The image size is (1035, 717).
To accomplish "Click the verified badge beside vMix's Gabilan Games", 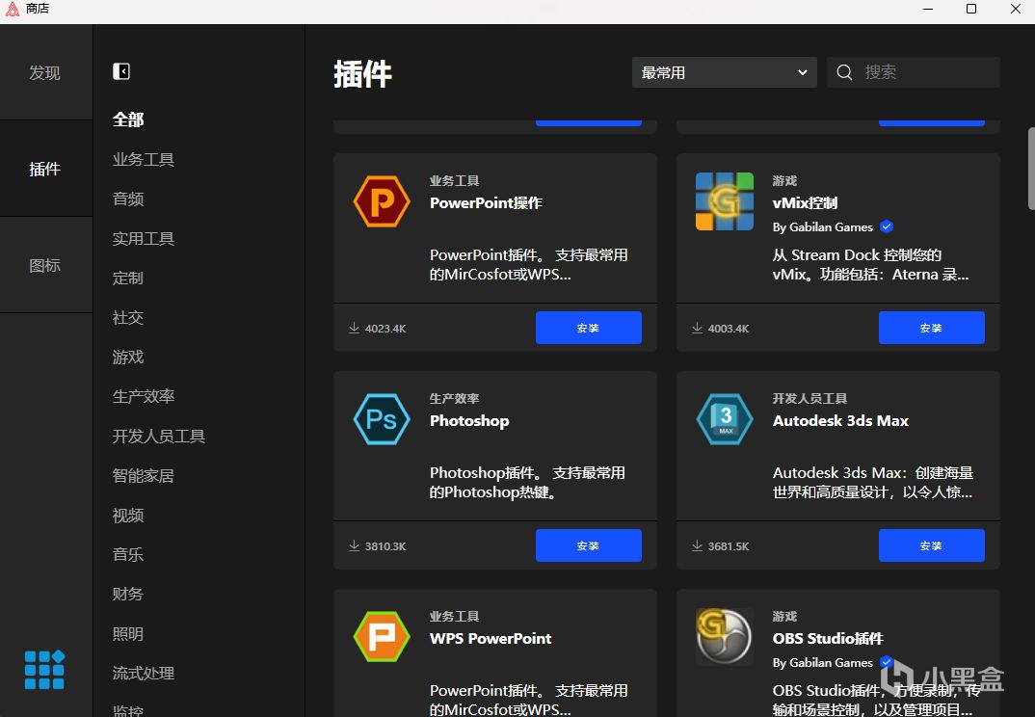I will click(888, 226).
